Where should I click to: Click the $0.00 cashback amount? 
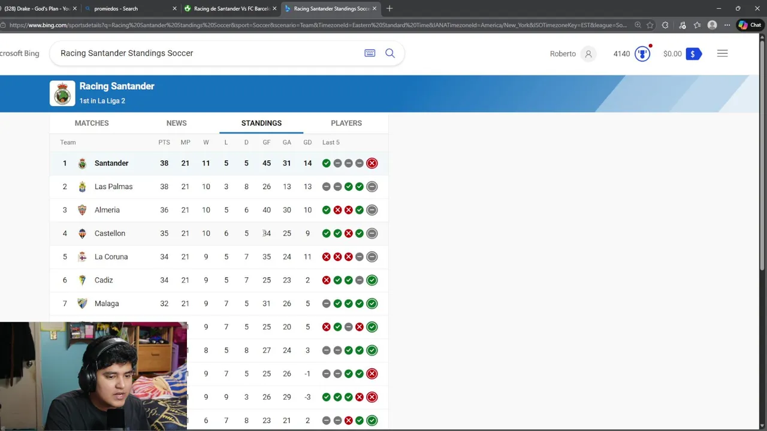tap(672, 54)
